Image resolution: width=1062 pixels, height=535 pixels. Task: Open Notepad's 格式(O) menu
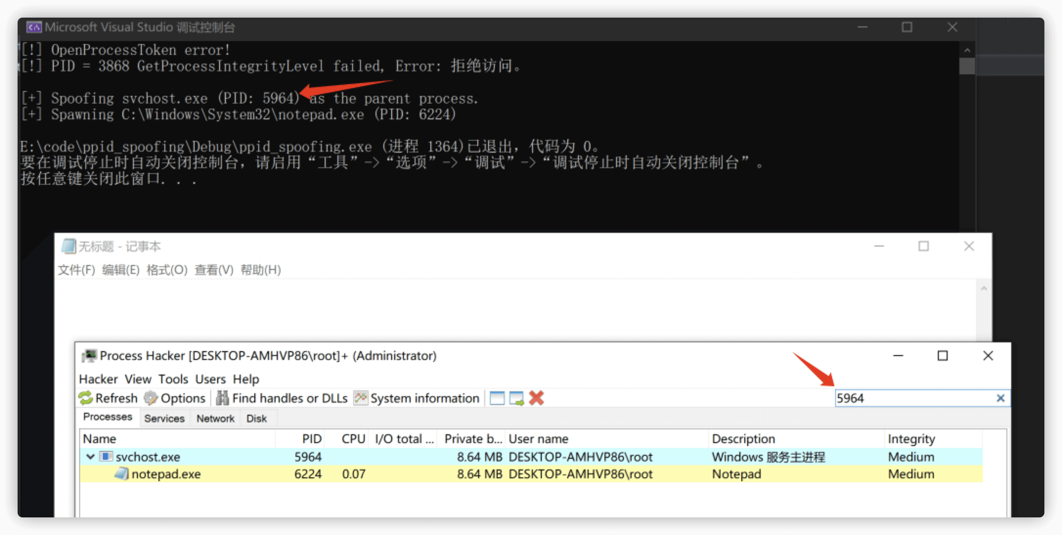167,270
